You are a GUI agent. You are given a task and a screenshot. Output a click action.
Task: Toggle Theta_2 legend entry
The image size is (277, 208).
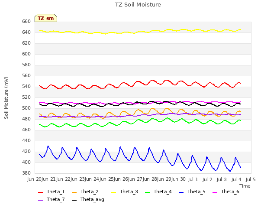click(x=85, y=192)
